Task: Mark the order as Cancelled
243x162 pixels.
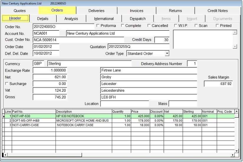Action: point(149,26)
